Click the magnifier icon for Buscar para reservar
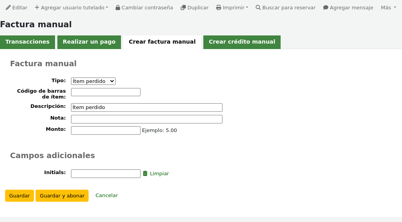The width and height of the screenshot is (402, 222). click(x=258, y=8)
